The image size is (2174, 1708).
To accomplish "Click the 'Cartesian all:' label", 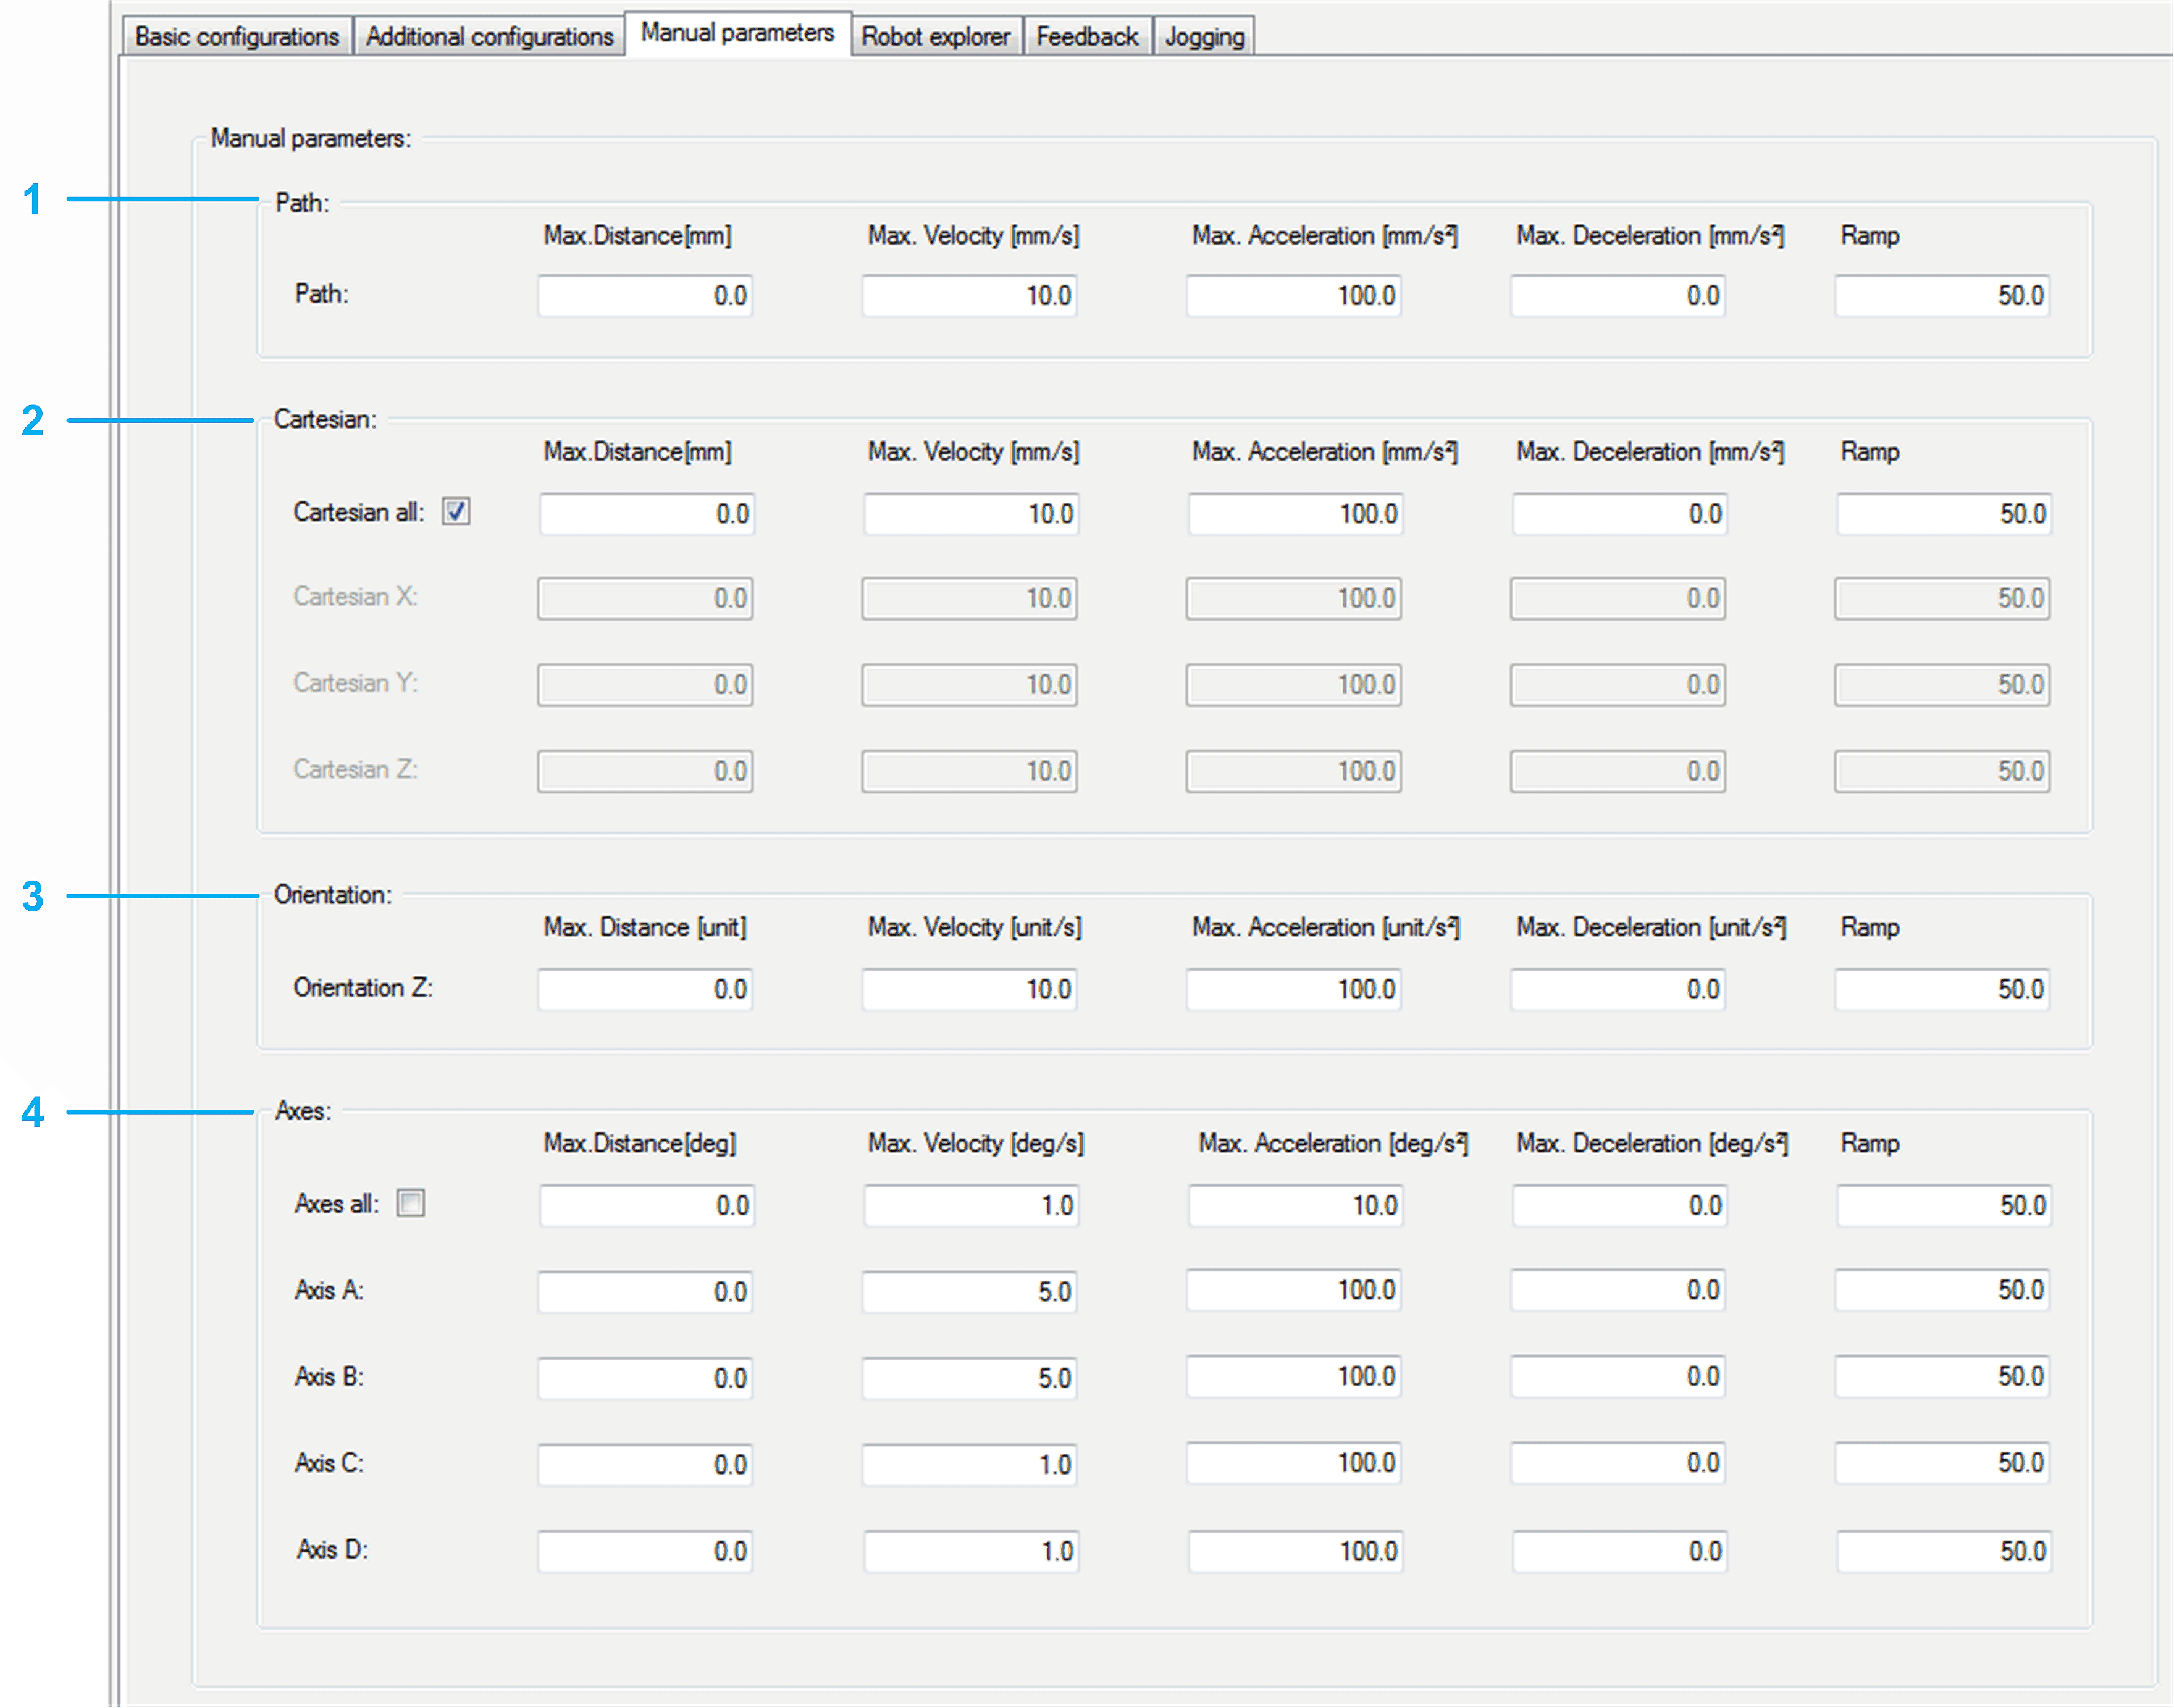I will click(x=359, y=512).
